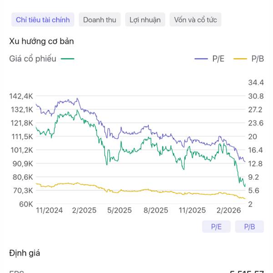The image size is (273, 273).
Task: Click the green stock price legend line
Action: pos(67,59)
